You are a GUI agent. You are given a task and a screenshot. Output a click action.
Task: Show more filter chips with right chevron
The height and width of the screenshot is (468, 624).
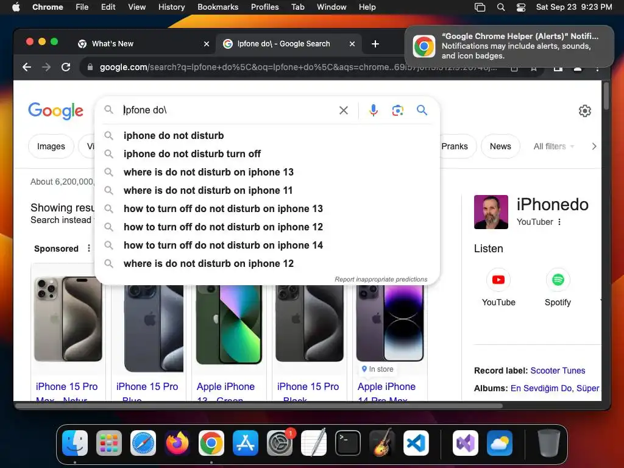[594, 146]
